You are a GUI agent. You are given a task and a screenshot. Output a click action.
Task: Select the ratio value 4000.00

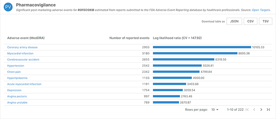198,78
